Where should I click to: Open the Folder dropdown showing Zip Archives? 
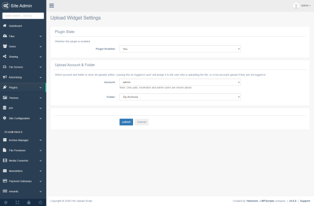pyautogui.click(x=180, y=96)
